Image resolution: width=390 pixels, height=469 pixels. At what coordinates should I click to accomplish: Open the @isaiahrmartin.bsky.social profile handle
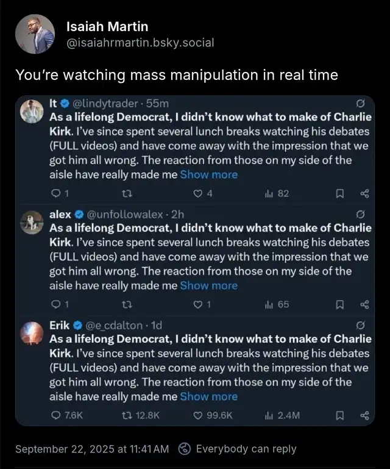click(x=140, y=43)
